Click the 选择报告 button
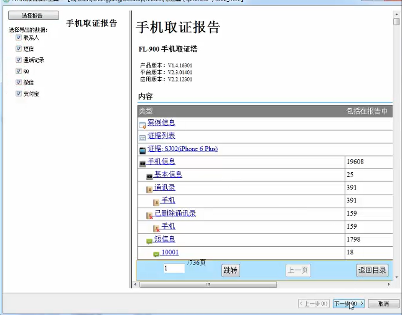Screen dimensions: 402x315 (33, 15)
